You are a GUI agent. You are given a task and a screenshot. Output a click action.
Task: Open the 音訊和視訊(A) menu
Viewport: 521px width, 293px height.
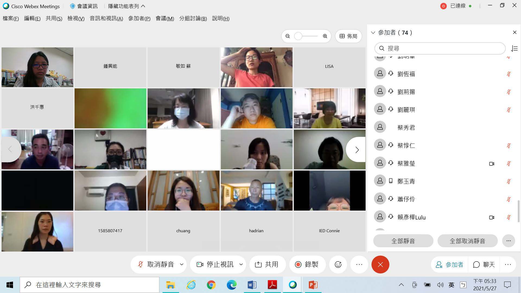tap(106, 18)
